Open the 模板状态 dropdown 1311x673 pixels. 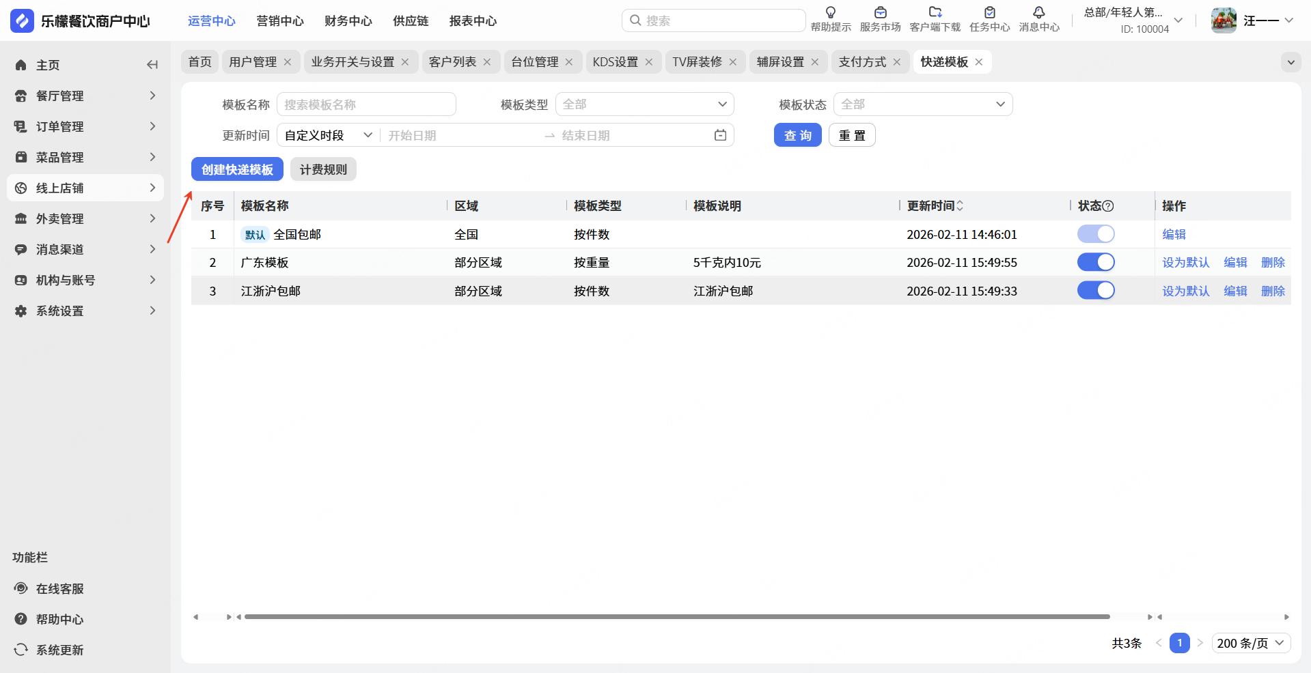coord(923,104)
